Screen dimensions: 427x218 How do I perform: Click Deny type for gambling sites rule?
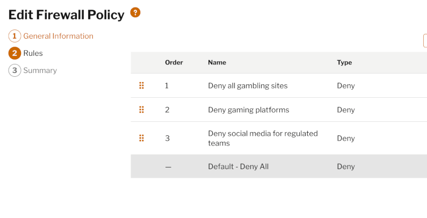click(346, 86)
